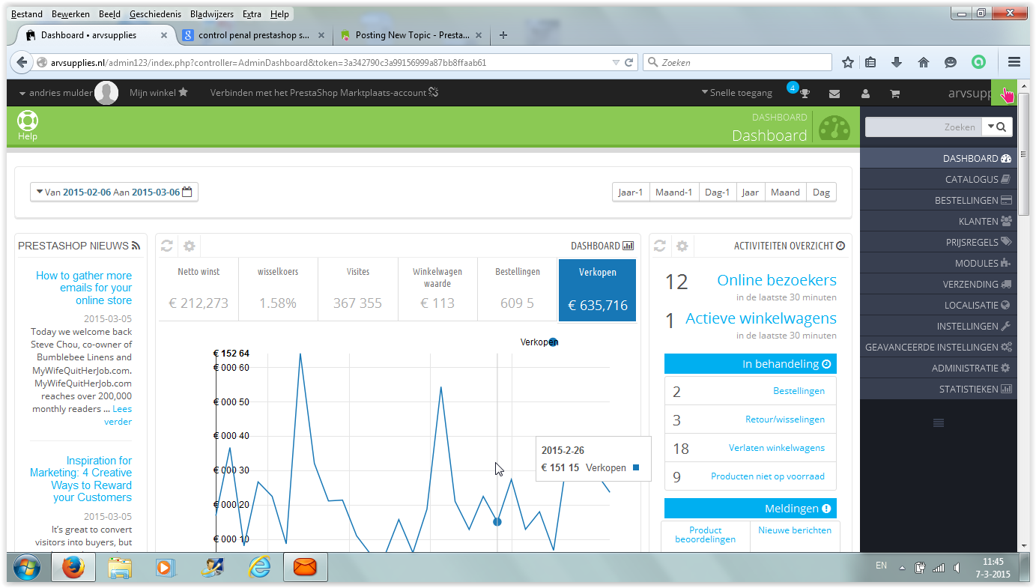Image resolution: width=1036 pixels, height=588 pixels.
Task: Click the chat smiley icon in Firefox toolbar
Action: pos(951,63)
